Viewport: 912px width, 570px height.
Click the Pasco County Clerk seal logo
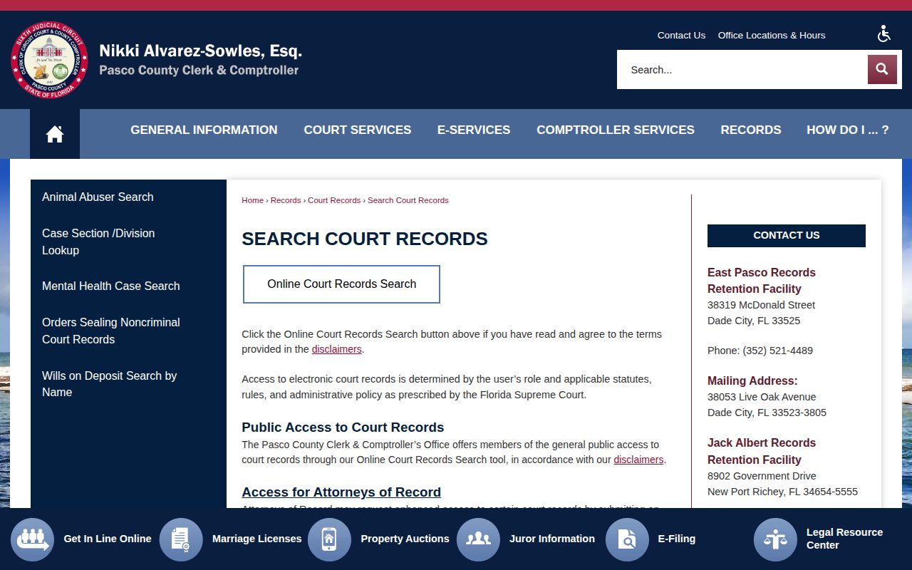point(49,60)
